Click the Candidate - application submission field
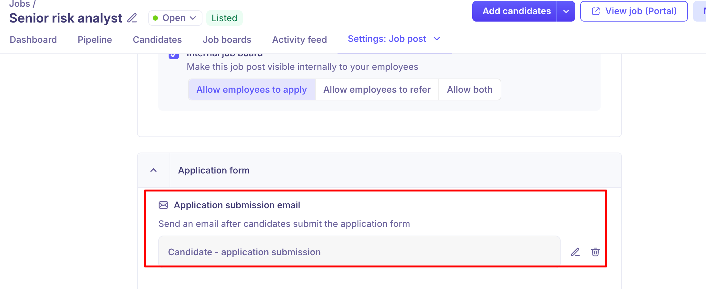The image size is (706, 289). (359, 252)
